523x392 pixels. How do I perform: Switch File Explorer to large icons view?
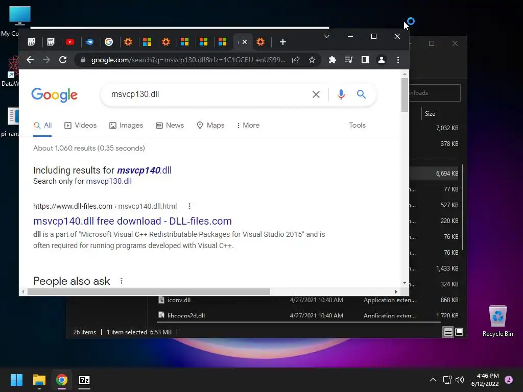459,332
